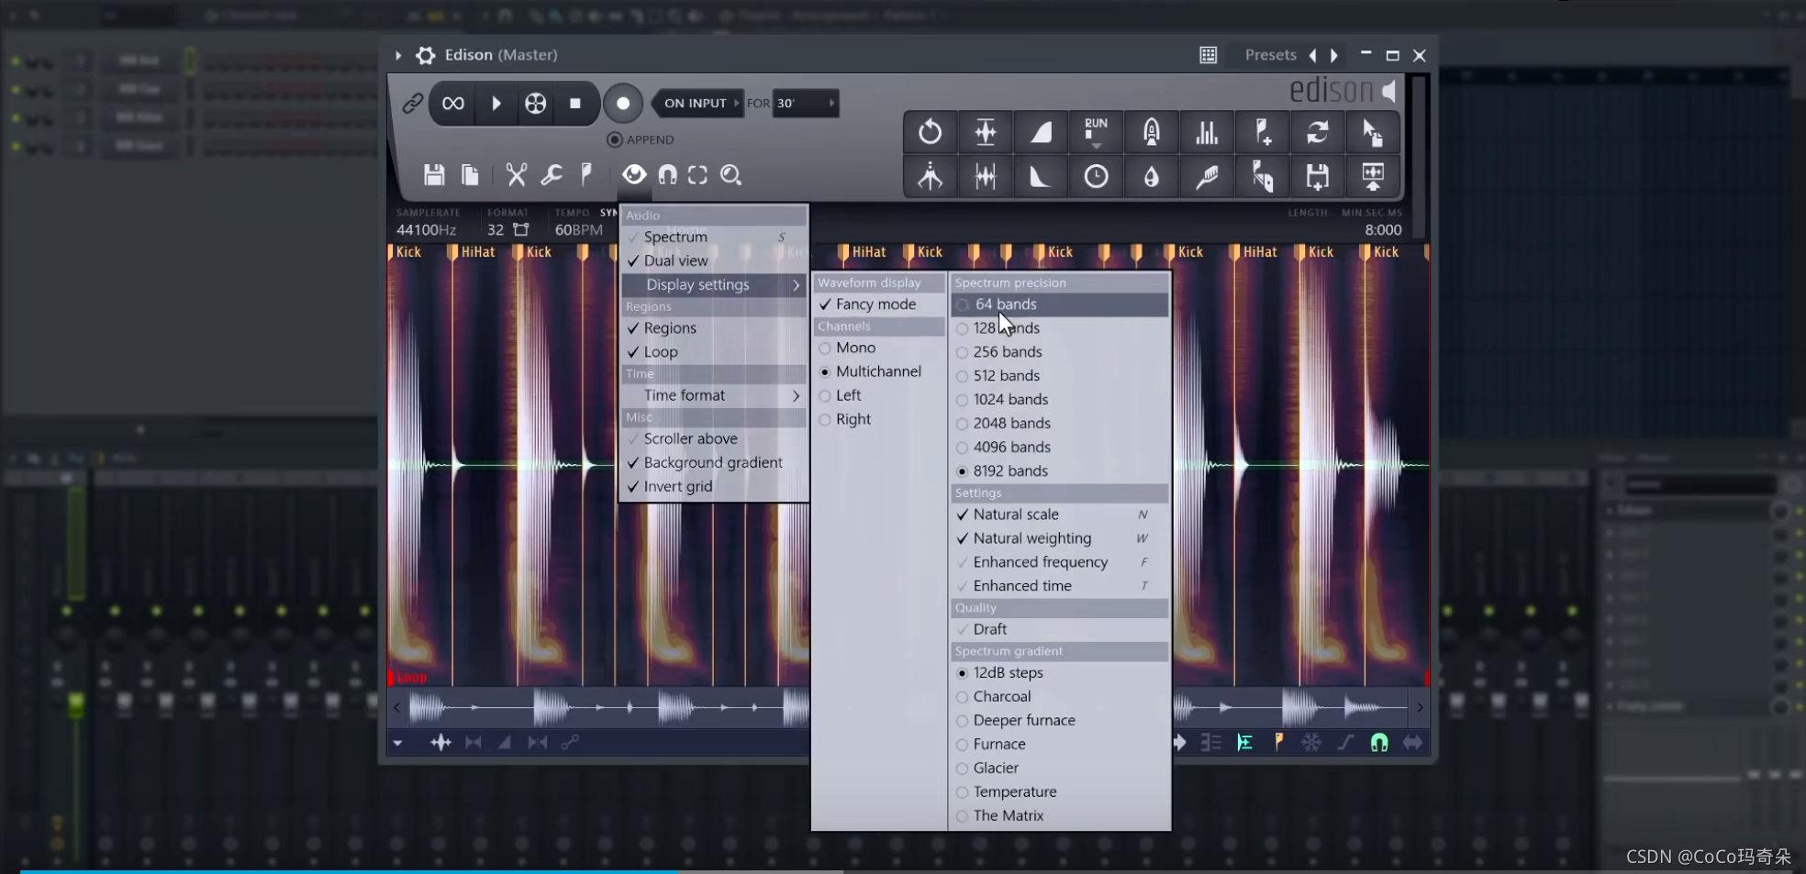Open the FOR 30' duration dropdown
Image resolution: width=1806 pixels, height=874 pixels.
coord(806,103)
